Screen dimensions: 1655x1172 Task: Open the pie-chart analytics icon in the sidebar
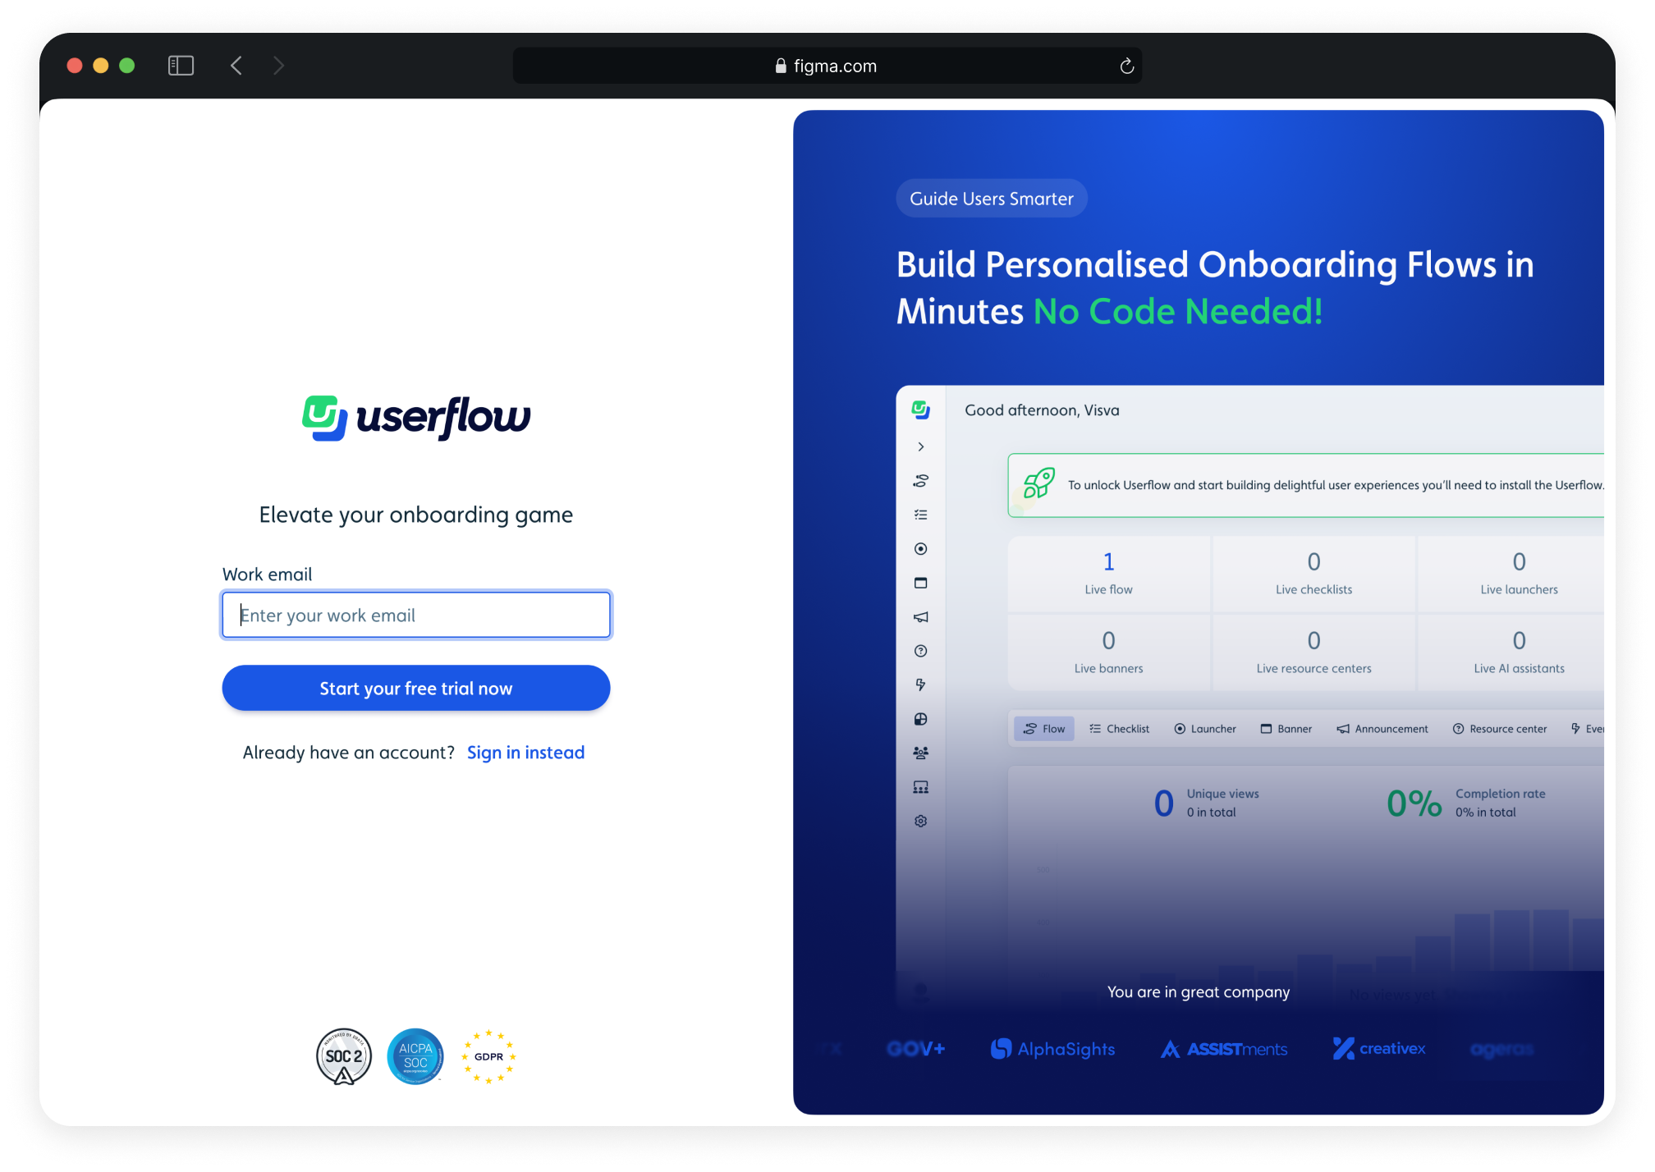click(920, 720)
